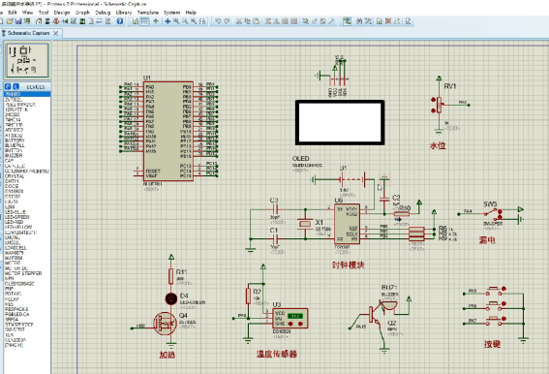This screenshot has height=374, width=549.
Task: Click the overview thumbnail of the schematic
Action: click(x=26, y=60)
